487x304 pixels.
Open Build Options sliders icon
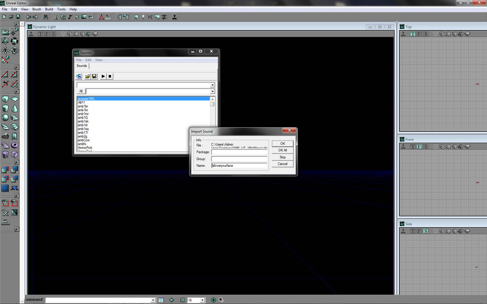164,17
